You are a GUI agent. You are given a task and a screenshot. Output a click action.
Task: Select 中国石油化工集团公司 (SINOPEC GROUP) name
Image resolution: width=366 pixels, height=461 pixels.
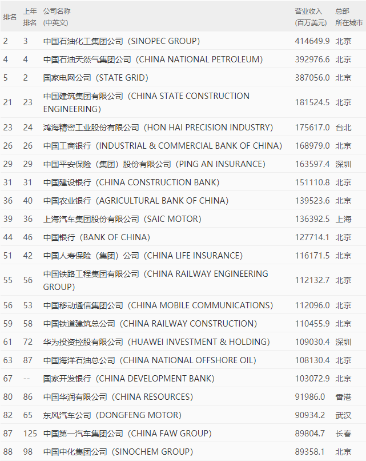122,41
